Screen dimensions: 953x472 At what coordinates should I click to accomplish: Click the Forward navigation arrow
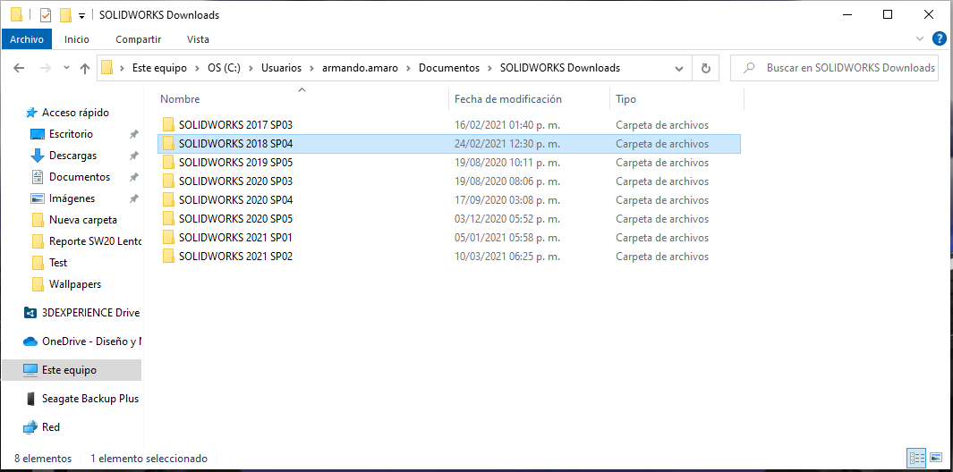(46, 68)
